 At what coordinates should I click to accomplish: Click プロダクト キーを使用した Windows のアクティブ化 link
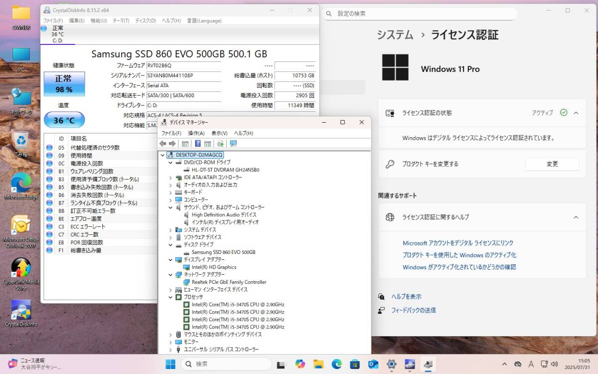coord(459,255)
